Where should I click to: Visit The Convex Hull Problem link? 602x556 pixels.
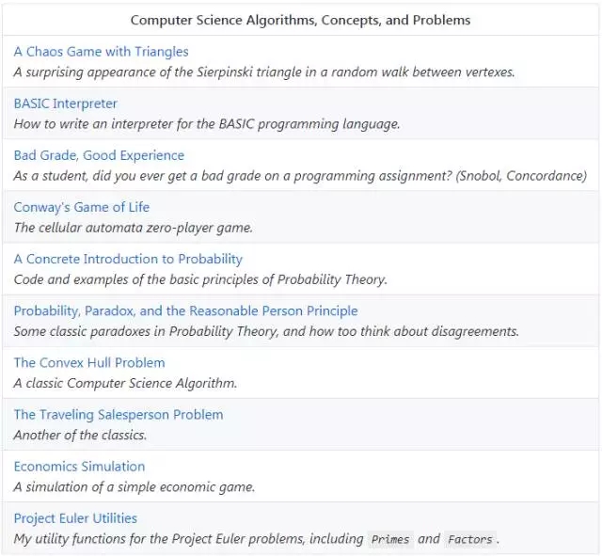tap(88, 362)
